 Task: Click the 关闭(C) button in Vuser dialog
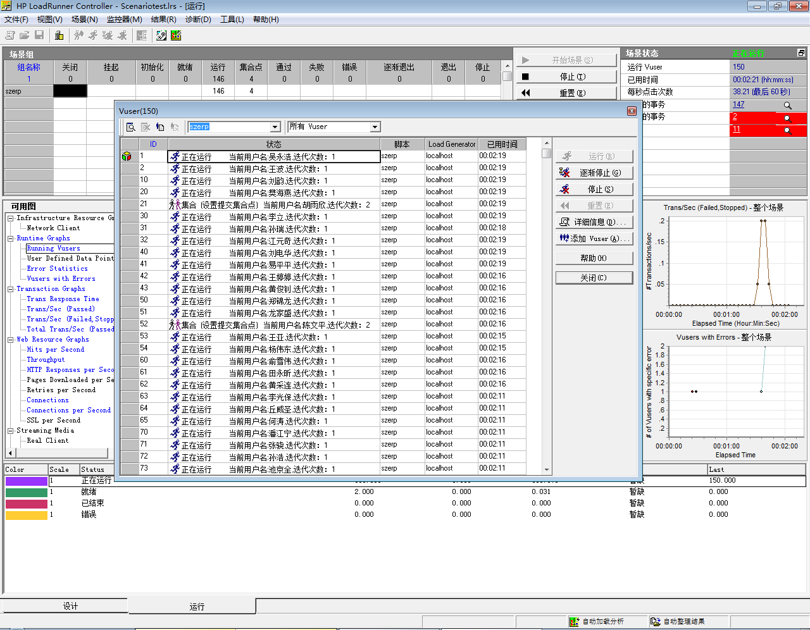[x=594, y=278]
